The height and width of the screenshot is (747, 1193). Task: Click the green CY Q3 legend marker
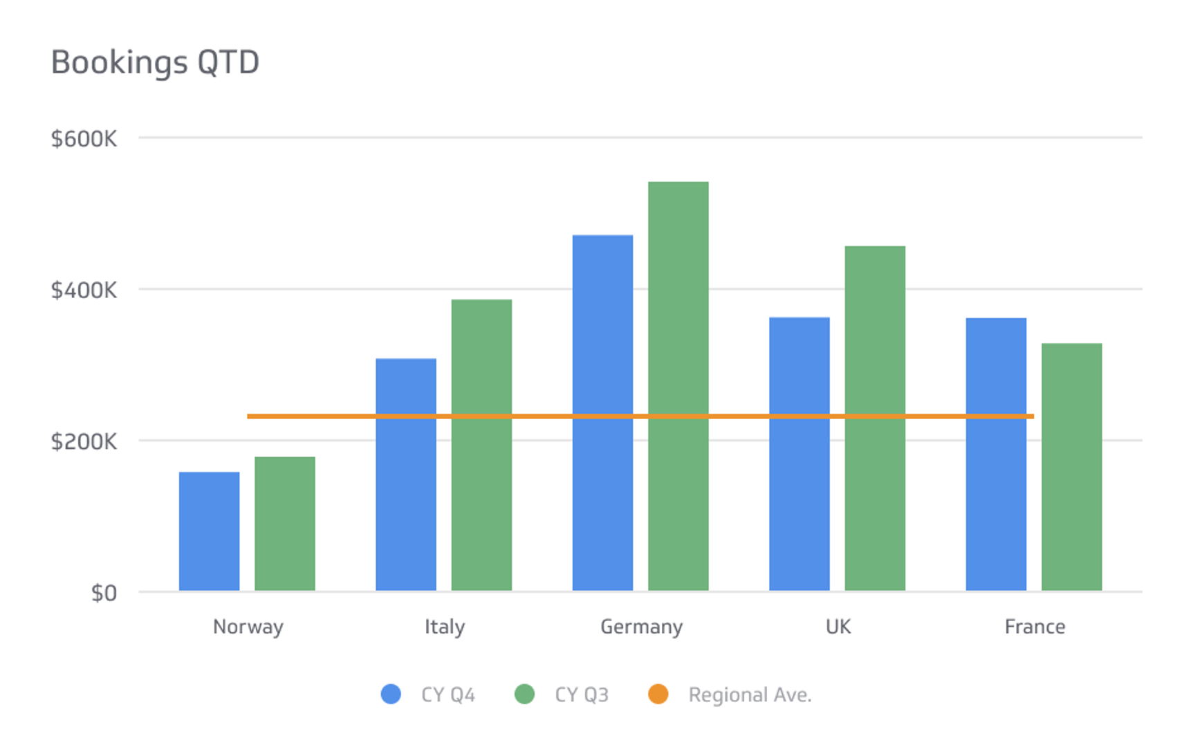pyautogui.click(x=523, y=694)
